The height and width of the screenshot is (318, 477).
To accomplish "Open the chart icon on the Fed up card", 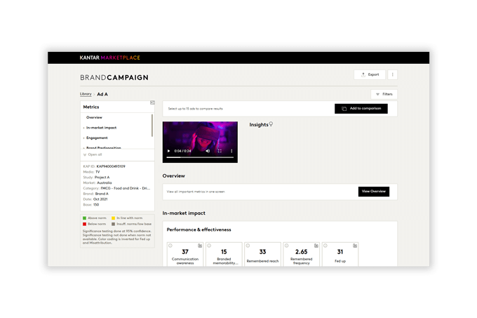I will click(355, 246).
